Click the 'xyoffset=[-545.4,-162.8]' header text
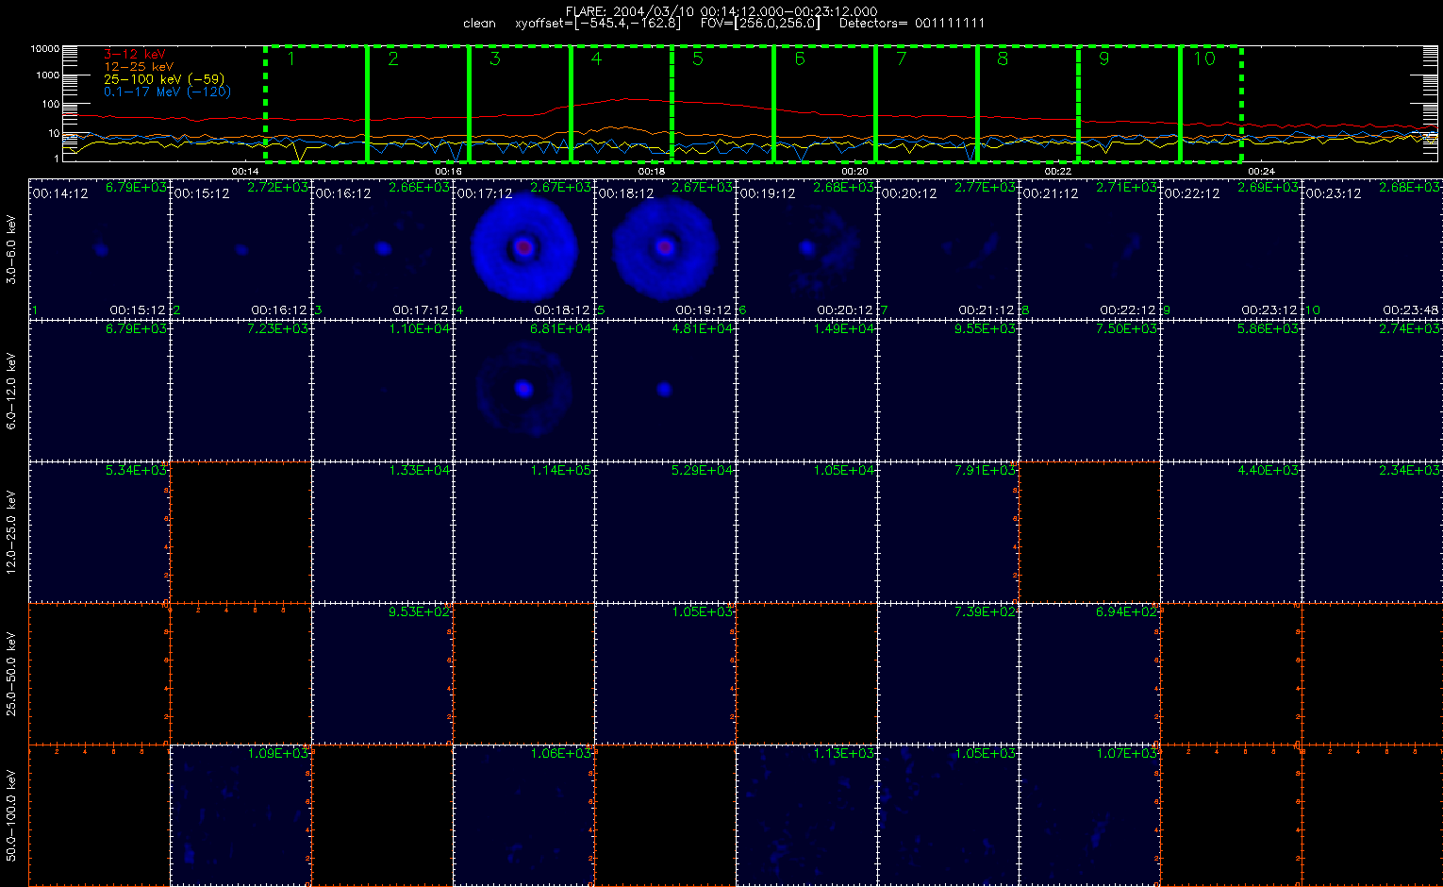The width and height of the screenshot is (1443, 887). tap(598, 24)
